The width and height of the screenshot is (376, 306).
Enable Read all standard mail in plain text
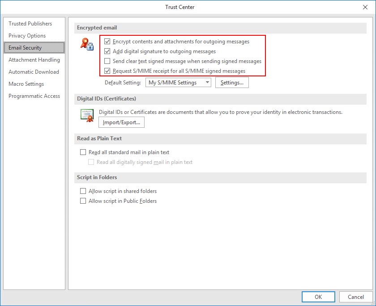(x=83, y=152)
